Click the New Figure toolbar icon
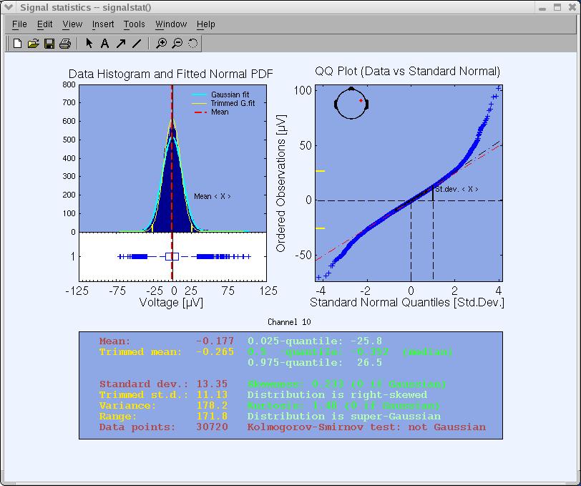 pos(18,44)
